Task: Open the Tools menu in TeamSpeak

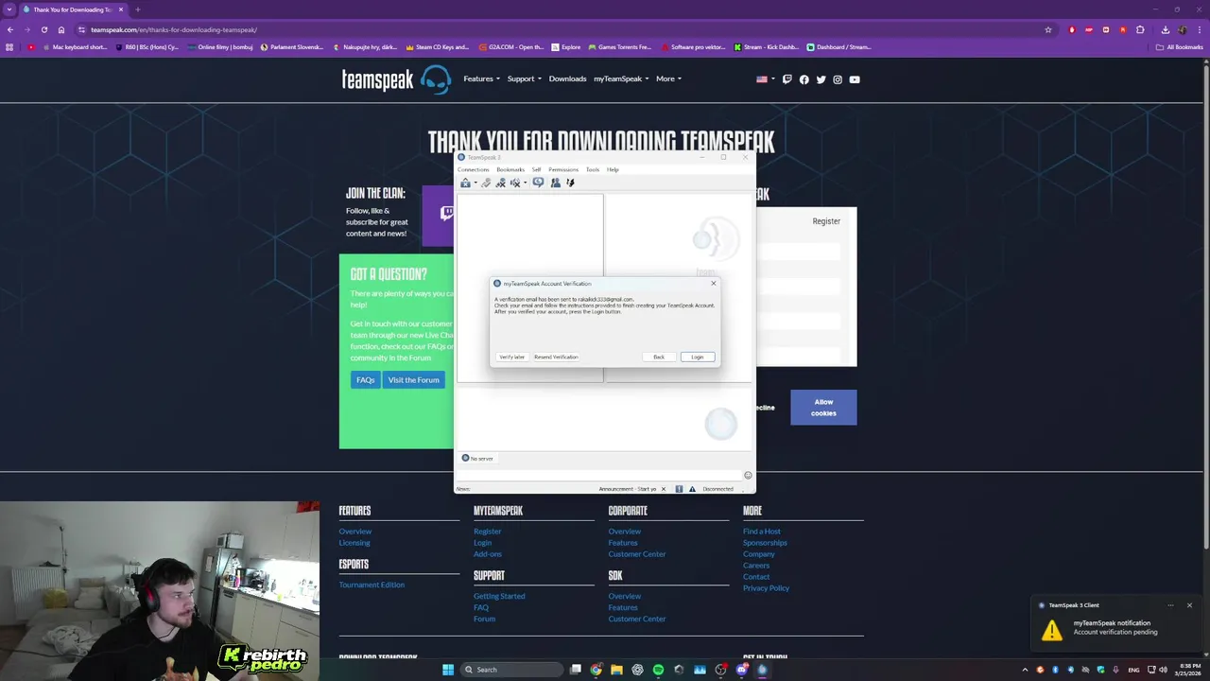Action: [593, 169]
